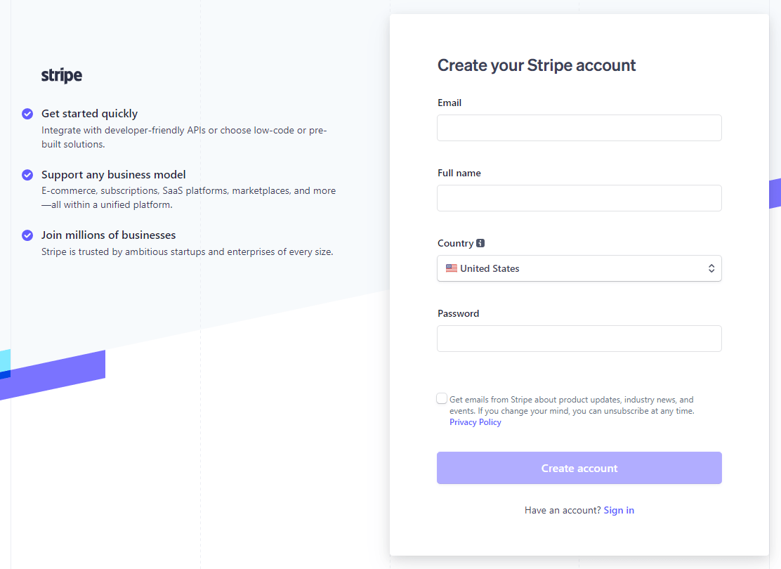Click the email consent description text
This screenshot has width=781, height=569.
(x=569, y=405)
